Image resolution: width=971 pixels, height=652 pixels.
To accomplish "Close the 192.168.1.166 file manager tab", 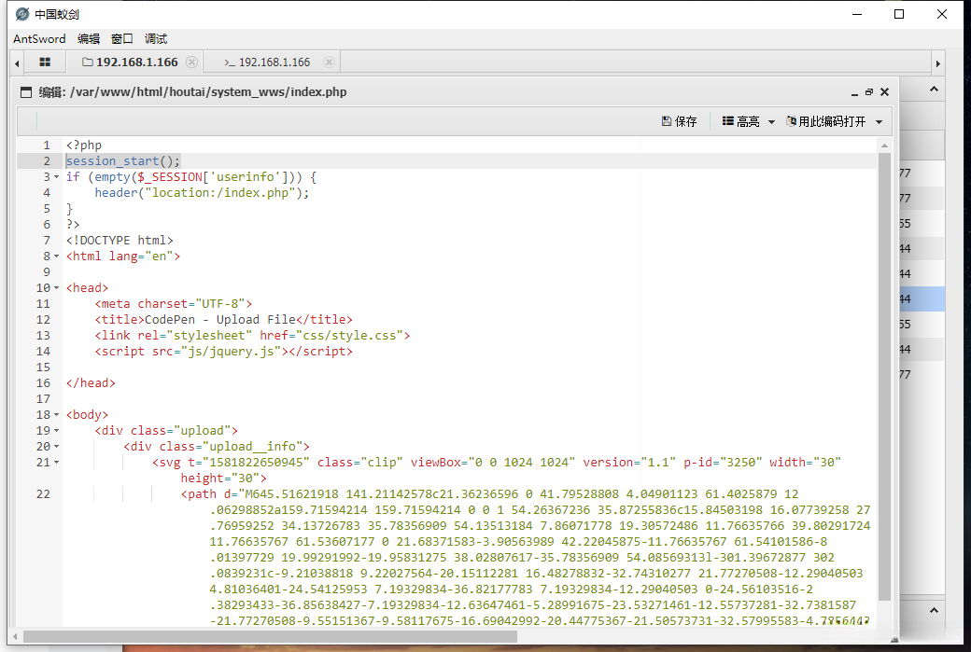I will click(192, 62).
